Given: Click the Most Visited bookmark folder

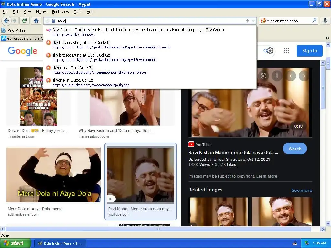Looking at the screenshot, I should [14, 31].
